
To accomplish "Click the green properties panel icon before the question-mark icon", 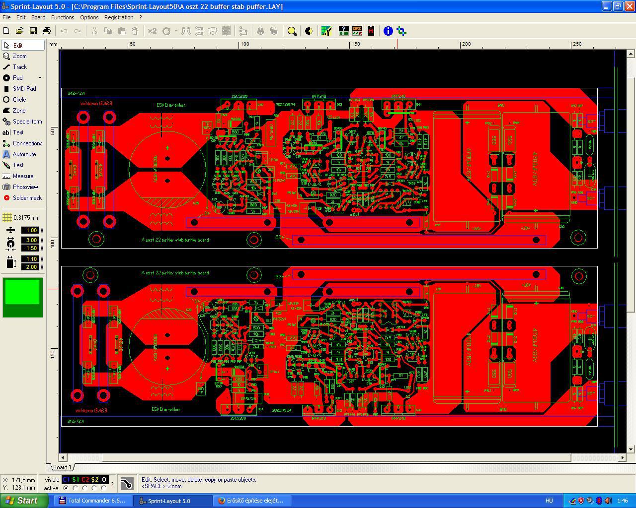I will point(326,31).
